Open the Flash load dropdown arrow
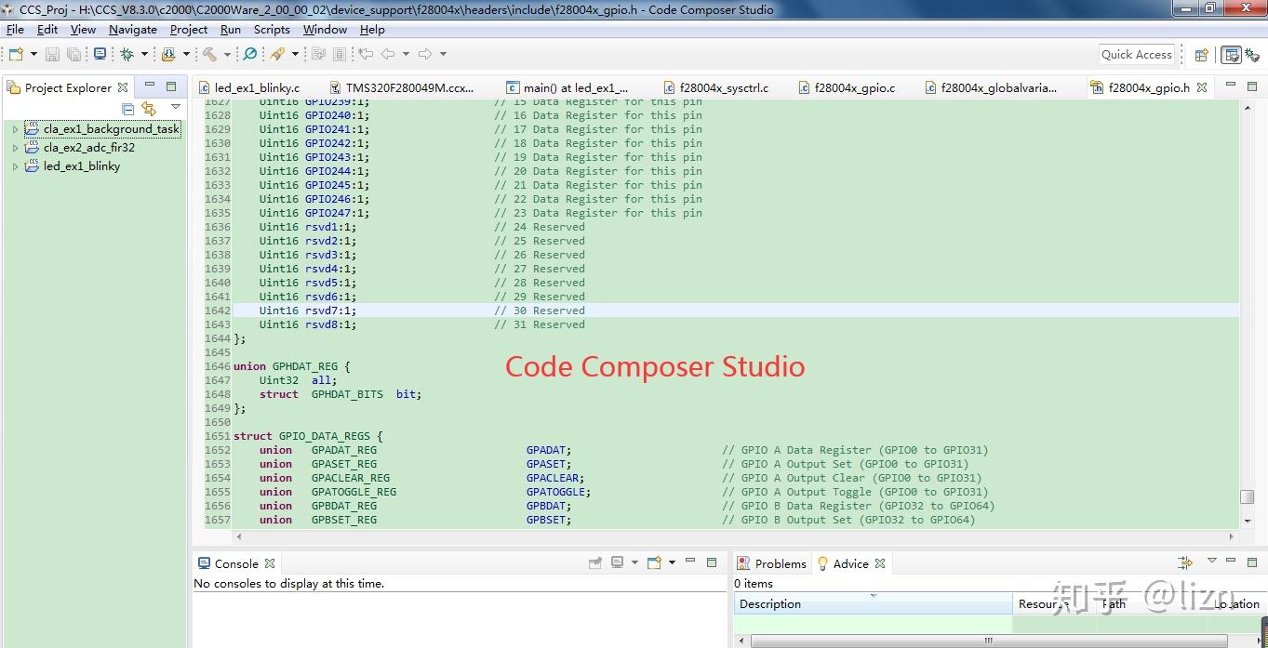 186,54
